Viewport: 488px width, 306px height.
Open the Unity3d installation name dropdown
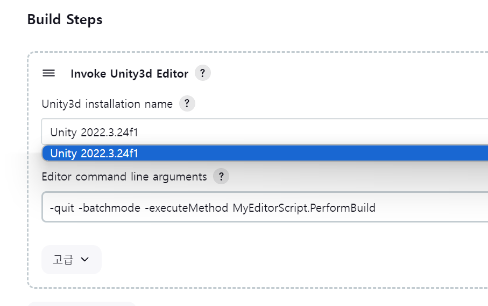(x=265, y=132)
